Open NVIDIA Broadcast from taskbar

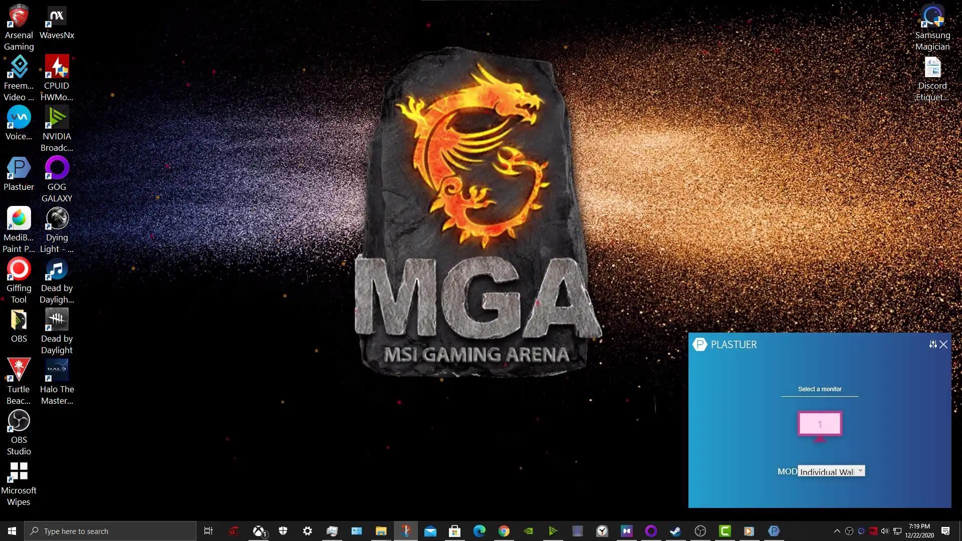[553, 531]
